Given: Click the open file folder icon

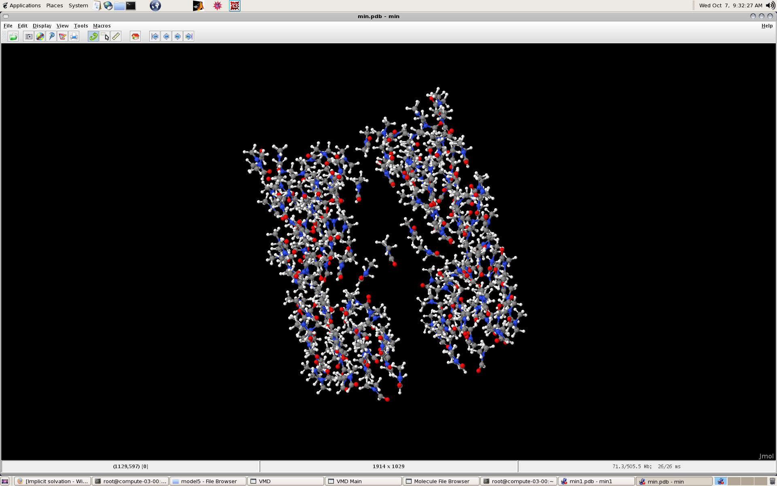Looking at the screenshot, I should [x=13, y=36].
